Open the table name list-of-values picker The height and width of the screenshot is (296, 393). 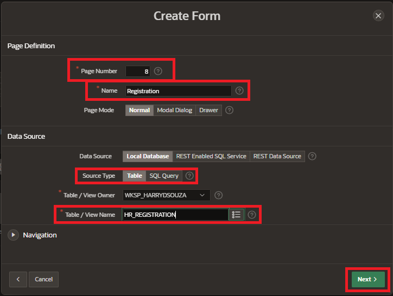click(236, 215)
